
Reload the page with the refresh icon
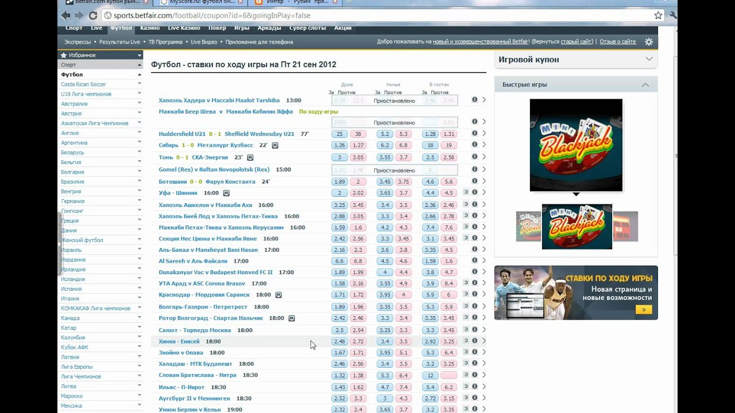(93, 15)
